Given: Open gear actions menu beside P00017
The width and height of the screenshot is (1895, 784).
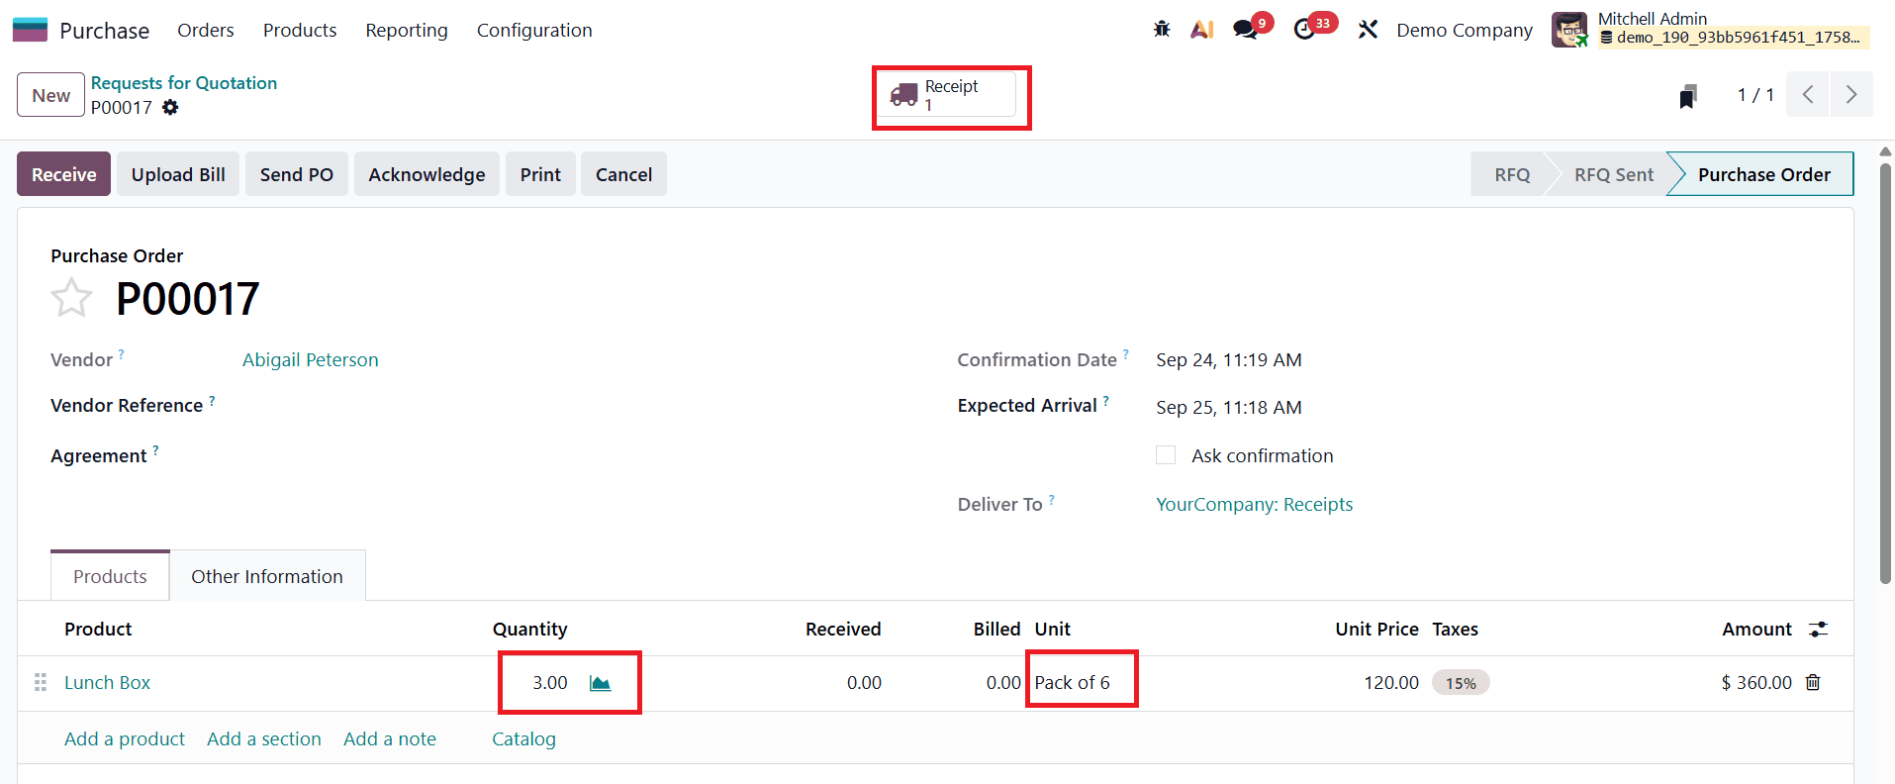Looking at the screenshot, I should (170, 107).
